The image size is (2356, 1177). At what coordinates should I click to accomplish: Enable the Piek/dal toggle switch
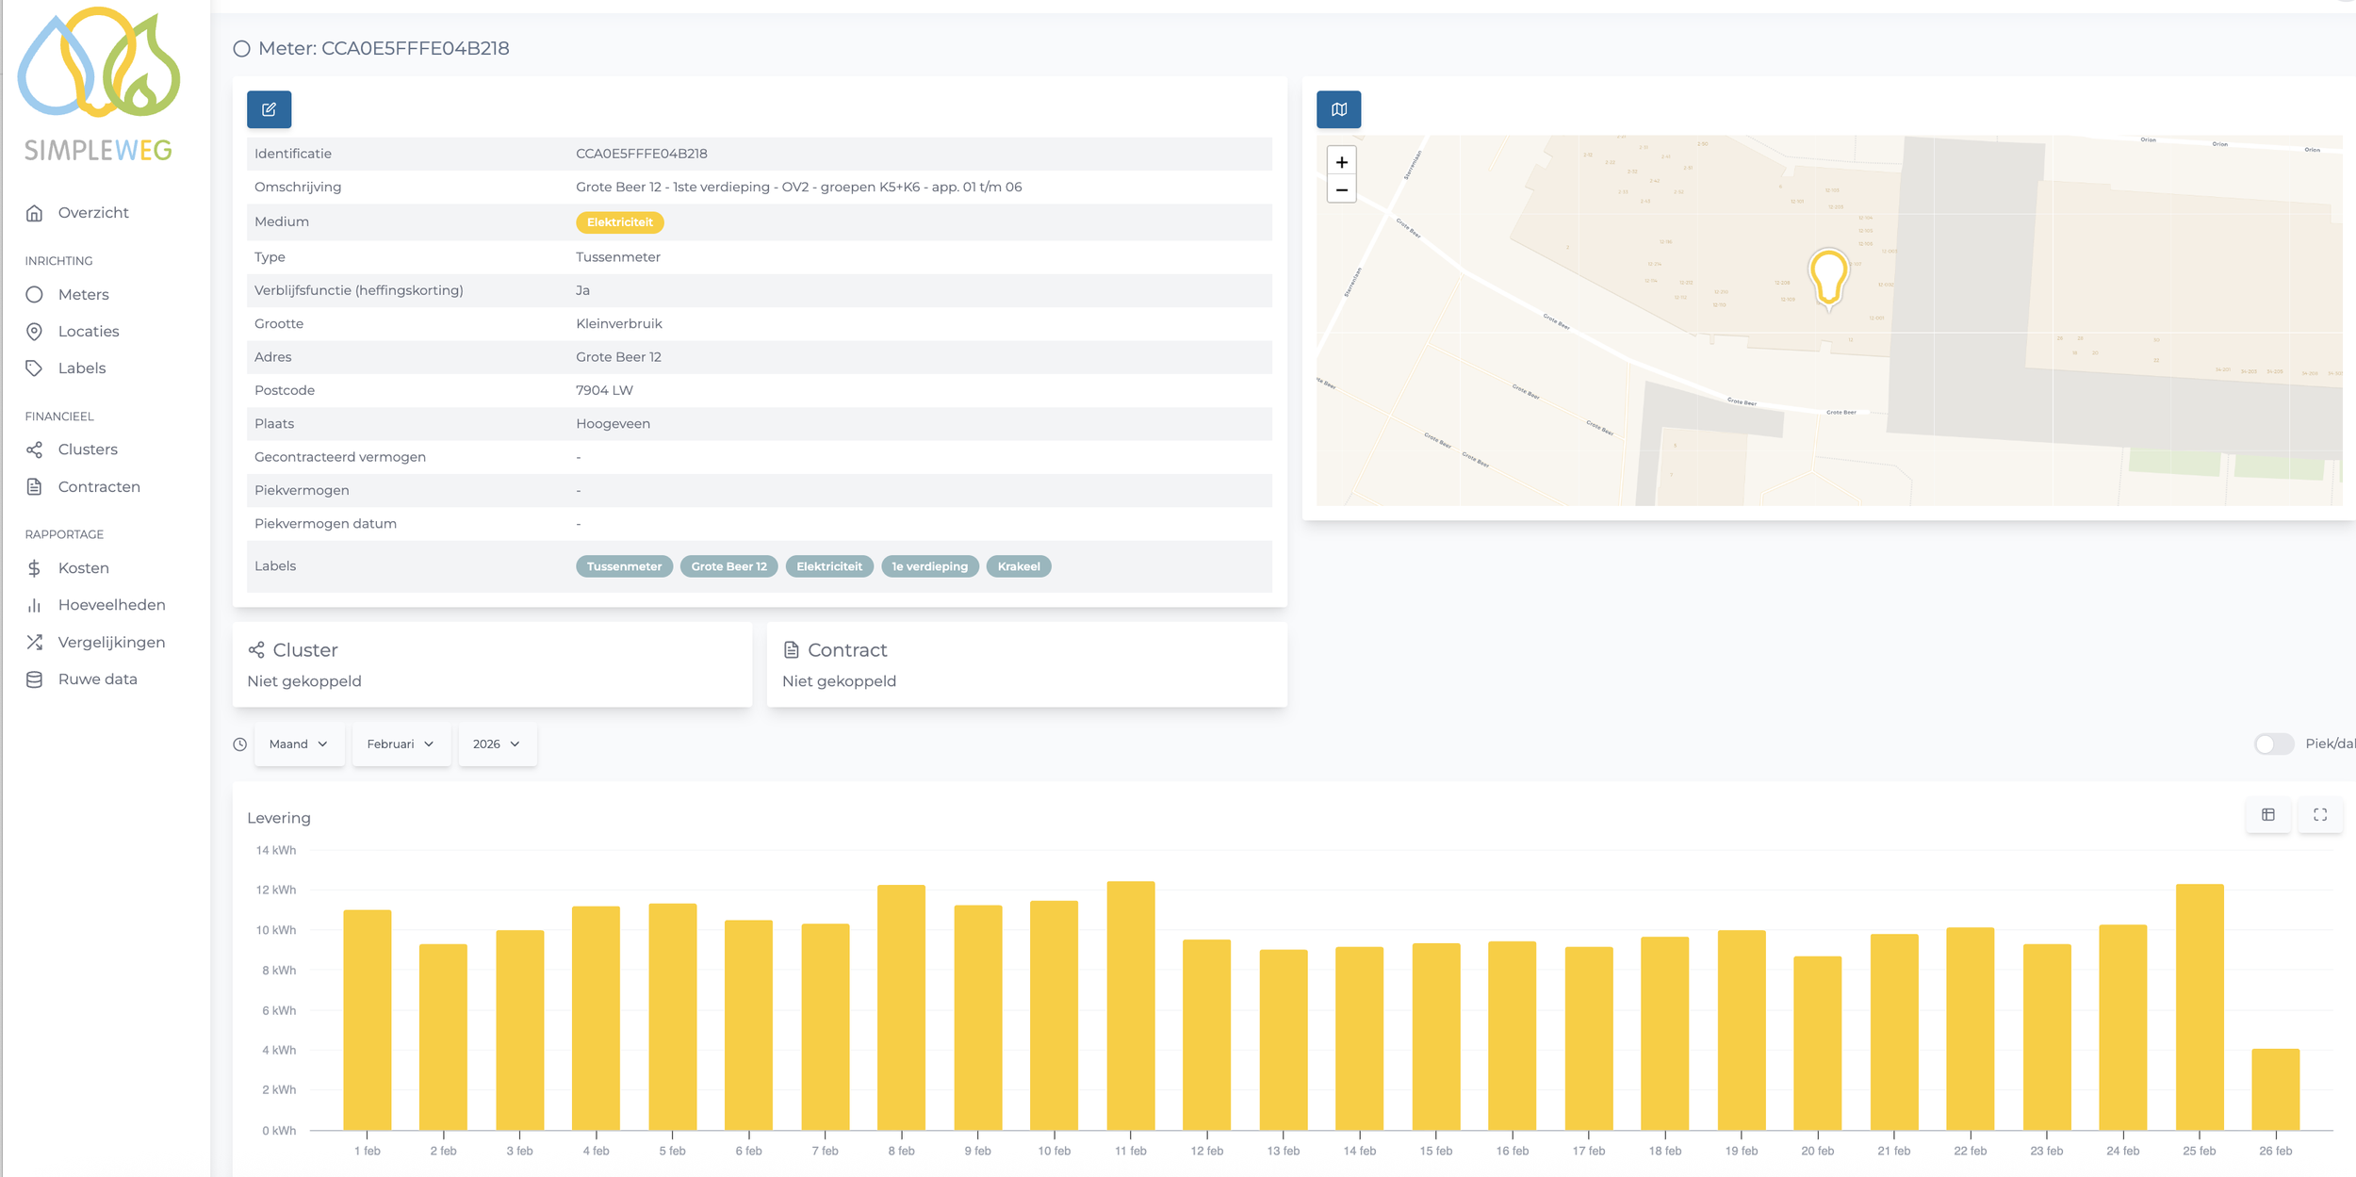(x=2273, y=744)
